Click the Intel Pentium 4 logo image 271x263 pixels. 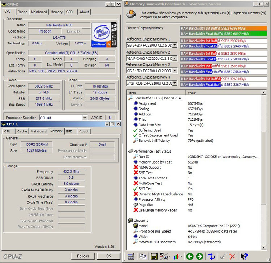click(x=104, y=35)
